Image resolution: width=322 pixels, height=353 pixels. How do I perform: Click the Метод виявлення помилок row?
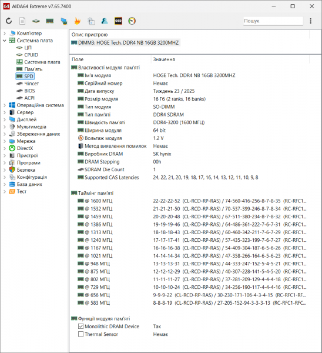pyautogui.click(x=189, y=146)
